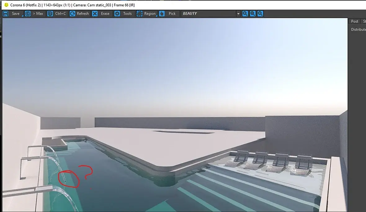The image size is (366, 212).
Task: Click the Distribute label in the side panel
Action: coord(359,29)
